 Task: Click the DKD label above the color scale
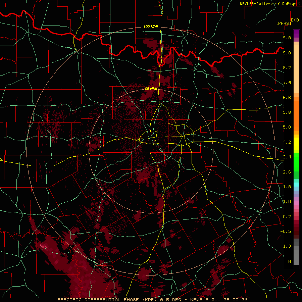tap(295, 20)
